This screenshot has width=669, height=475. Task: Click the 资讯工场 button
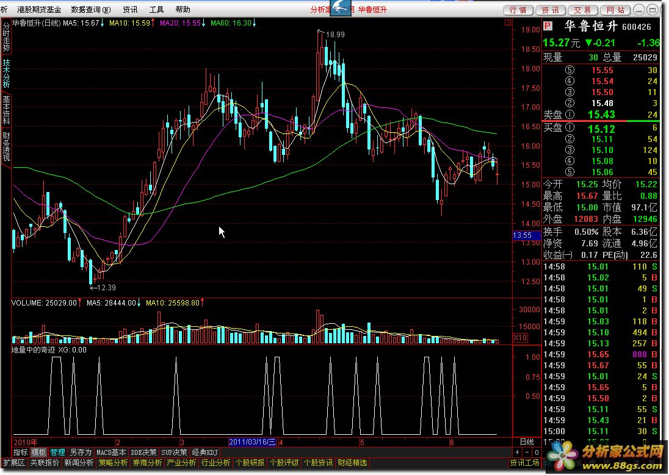[x=525, y=463]
